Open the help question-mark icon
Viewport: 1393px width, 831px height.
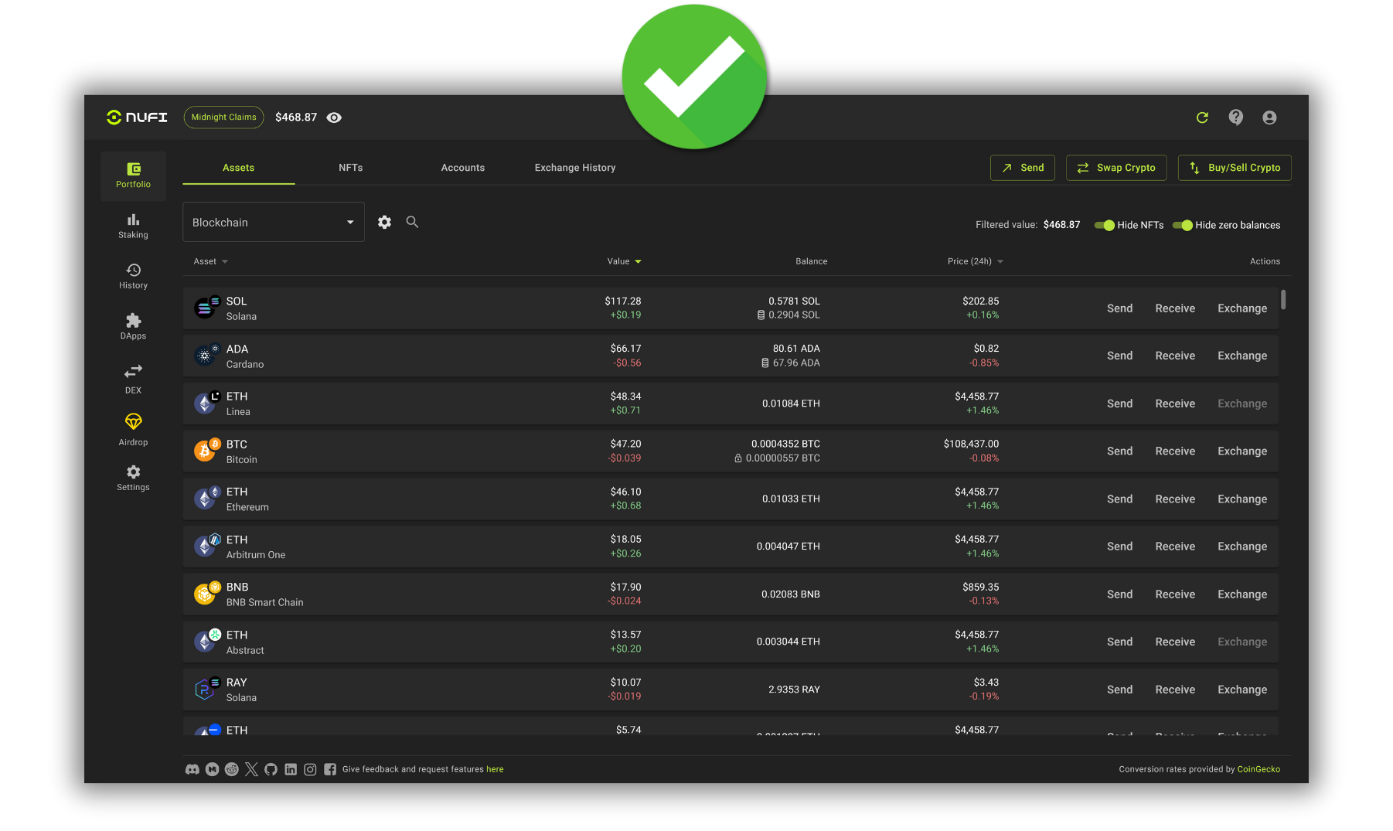pos(1236,117)
